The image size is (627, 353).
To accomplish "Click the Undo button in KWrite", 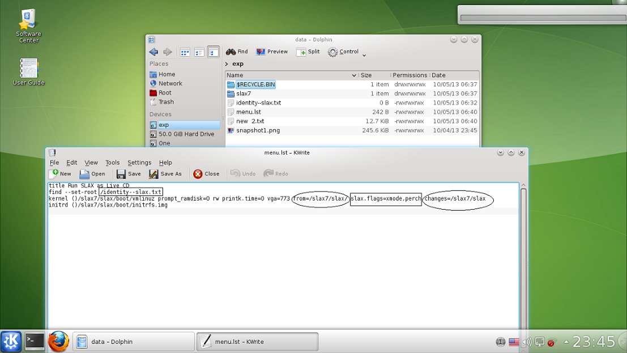I will [x=243, y=174].
